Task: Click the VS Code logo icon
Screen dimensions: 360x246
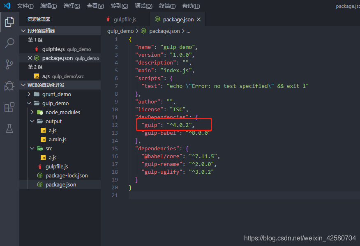Action: [7, 5]
